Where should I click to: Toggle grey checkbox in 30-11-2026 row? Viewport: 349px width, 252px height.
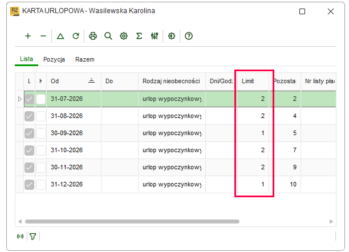(29, 168)
